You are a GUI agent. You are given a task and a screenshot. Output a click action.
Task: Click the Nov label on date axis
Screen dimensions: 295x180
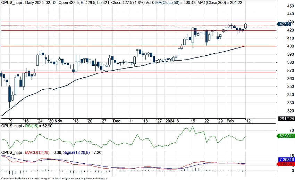[58, 121]
